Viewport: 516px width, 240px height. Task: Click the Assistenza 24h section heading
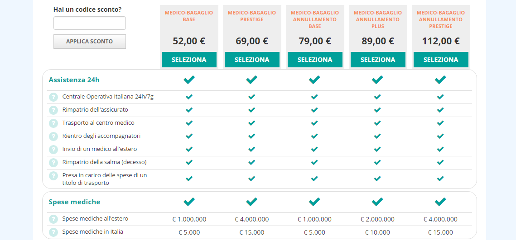[x=70, y=80]
